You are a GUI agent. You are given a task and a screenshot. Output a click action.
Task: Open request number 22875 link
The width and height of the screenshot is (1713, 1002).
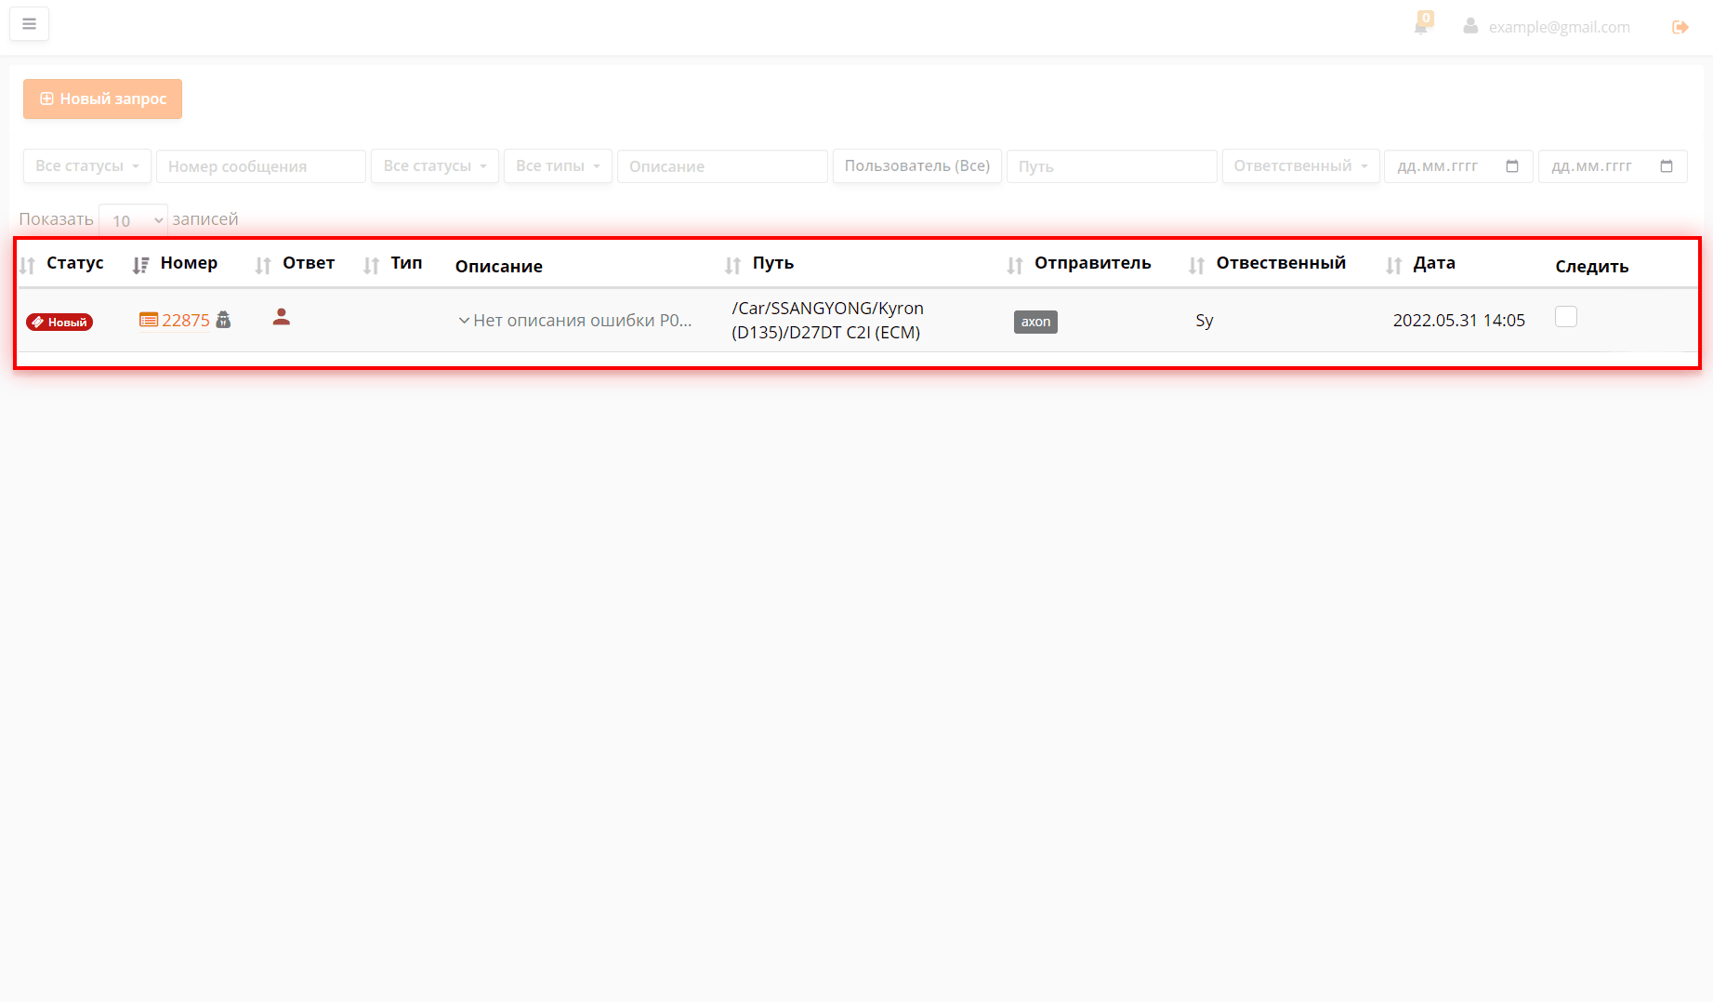[185, 321]
